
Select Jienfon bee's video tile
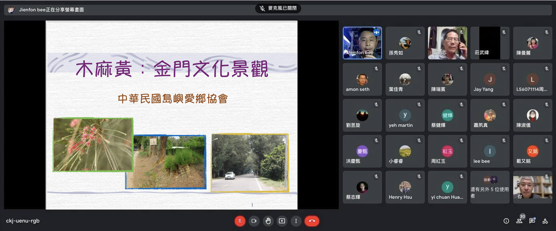click(362, 43)
